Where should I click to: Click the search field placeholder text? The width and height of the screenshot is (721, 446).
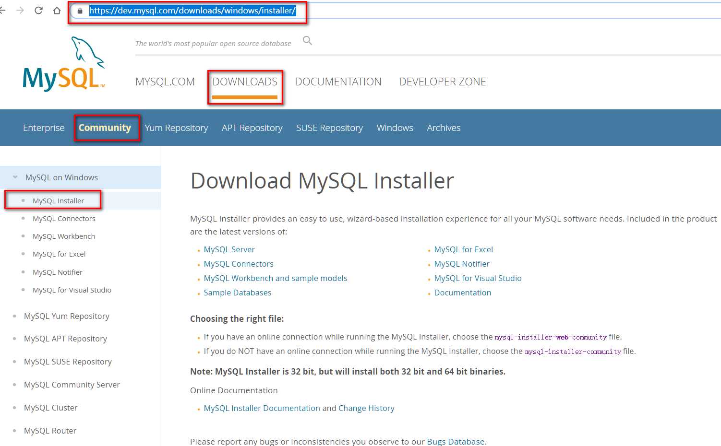[x=213, y=44]
